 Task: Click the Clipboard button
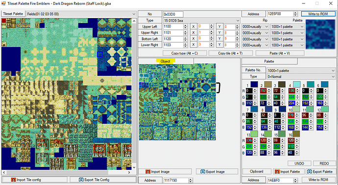coord(257,172)
